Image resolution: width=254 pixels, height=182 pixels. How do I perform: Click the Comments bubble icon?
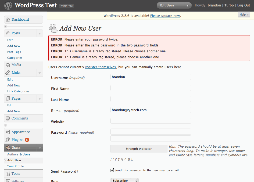[x=8, y=118]
